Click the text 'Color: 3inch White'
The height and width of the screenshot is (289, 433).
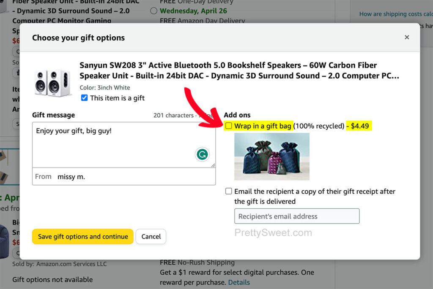click(105, 88)
